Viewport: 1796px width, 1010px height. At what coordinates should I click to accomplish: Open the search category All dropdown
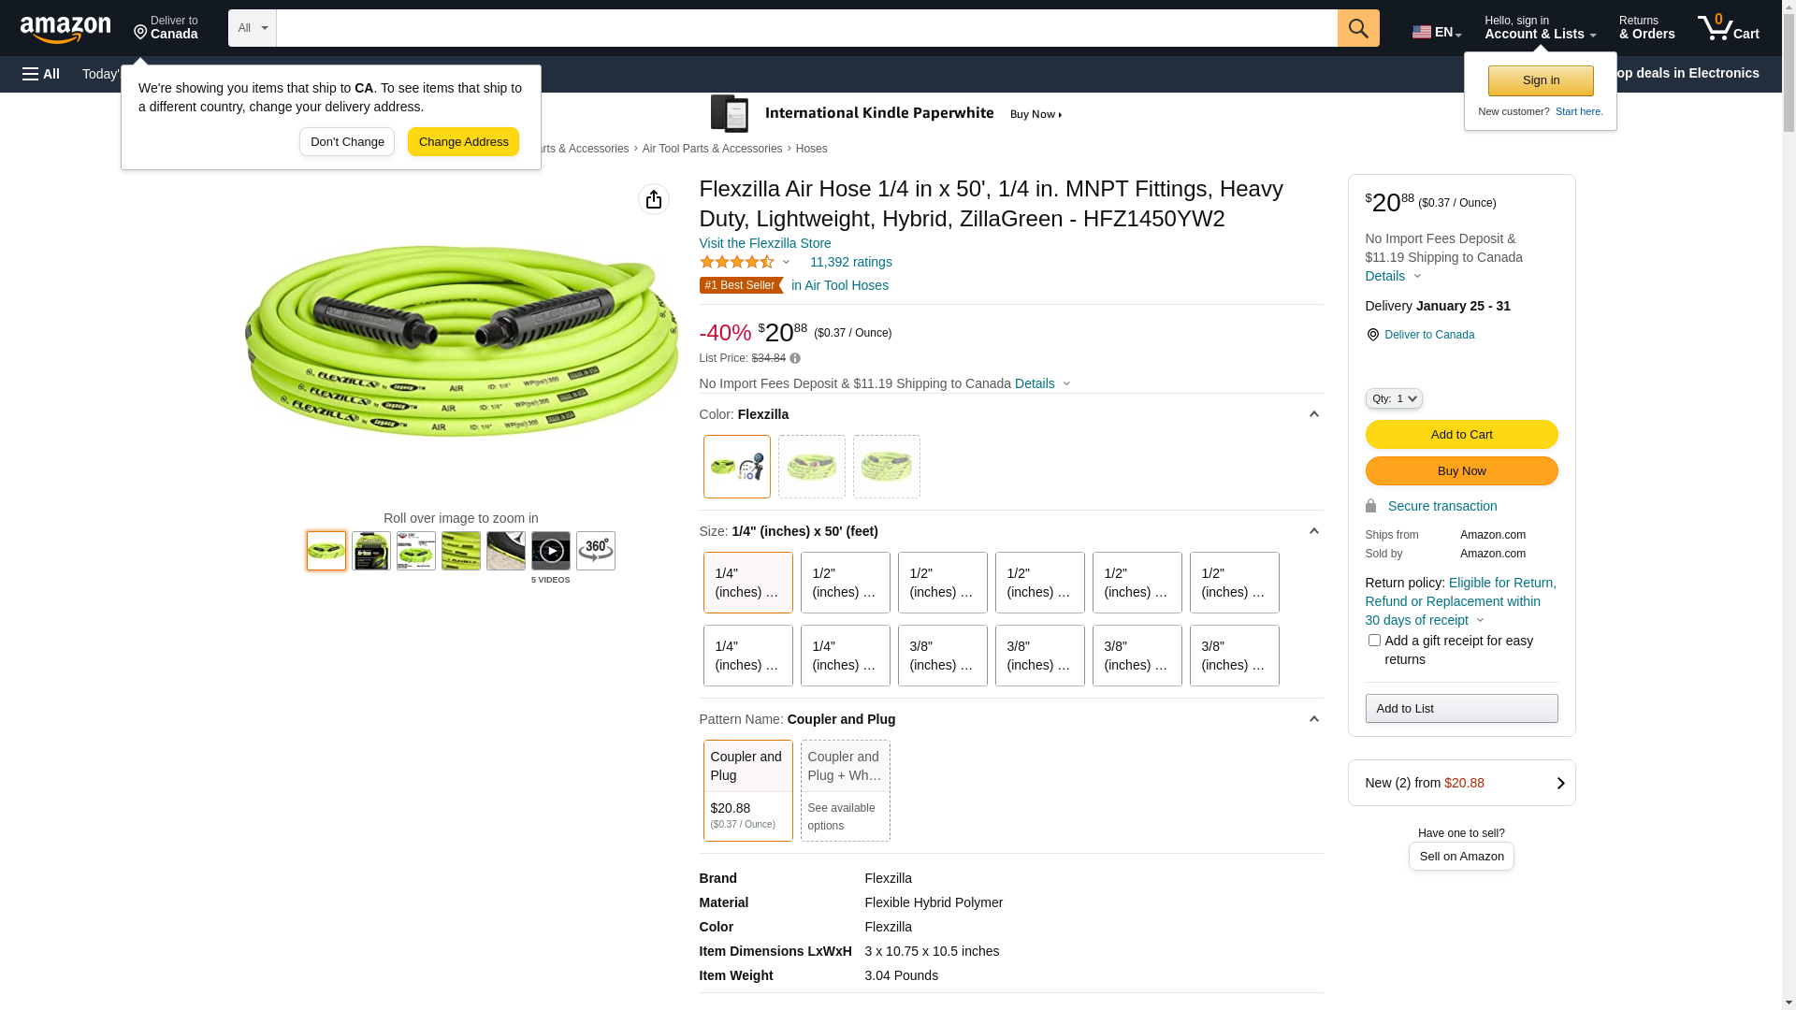coord(253,28)
